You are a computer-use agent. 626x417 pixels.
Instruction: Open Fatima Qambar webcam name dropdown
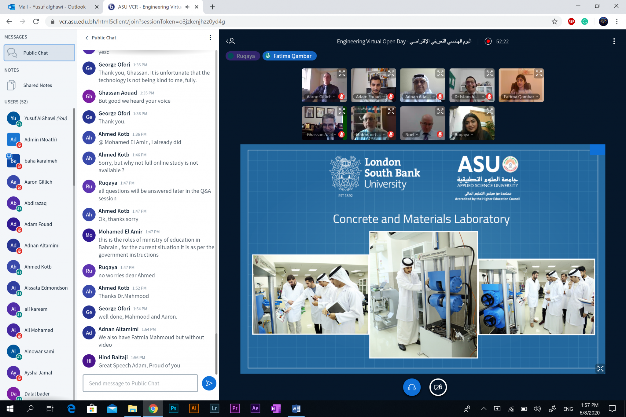521,97
